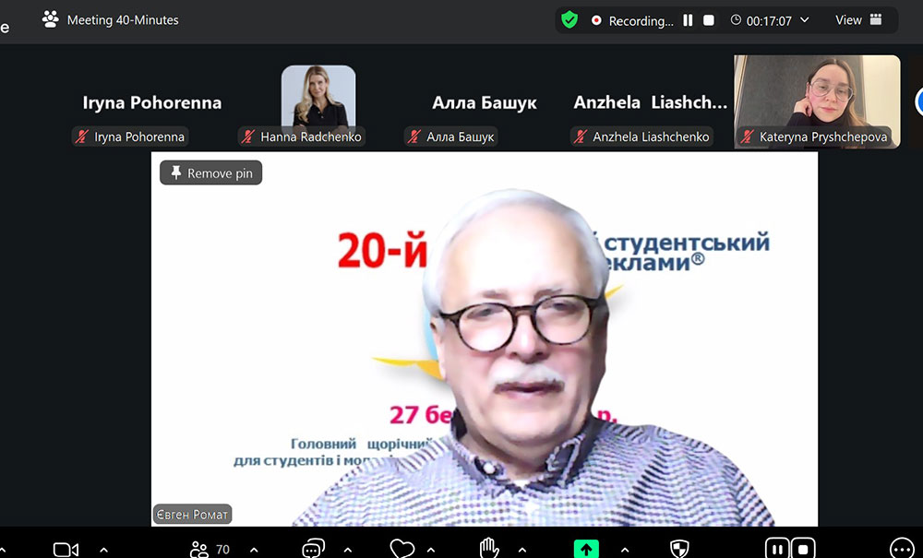Pause the recording from the top bar
This screenshot has width=923, height=558.
coord(688,20)
